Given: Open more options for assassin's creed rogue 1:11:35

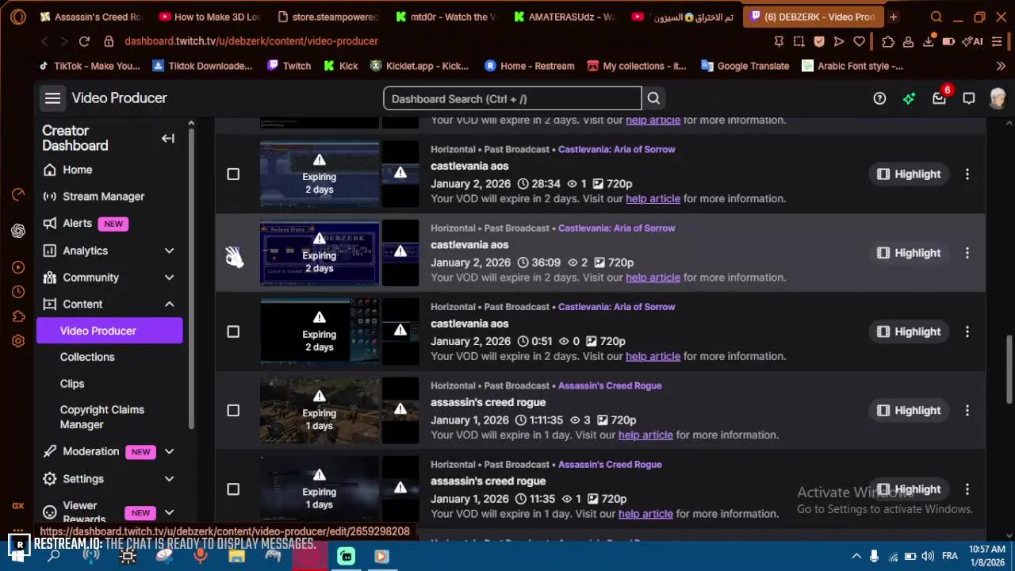Looking at the screenshot, I should pyautogui.click(x=967, y=410).
